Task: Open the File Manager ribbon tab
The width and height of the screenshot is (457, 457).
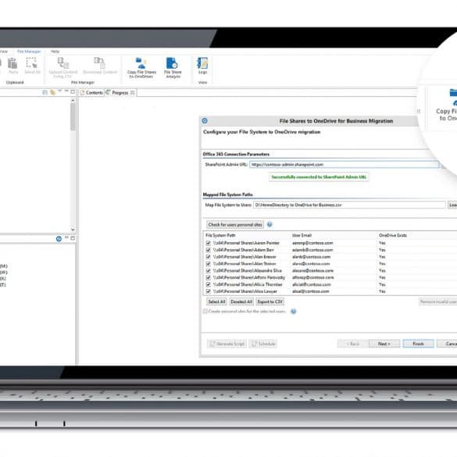Action: click(x=29, y=52)
